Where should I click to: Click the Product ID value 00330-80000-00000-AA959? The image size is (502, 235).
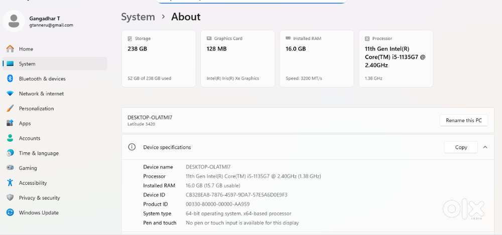(218, 204)
